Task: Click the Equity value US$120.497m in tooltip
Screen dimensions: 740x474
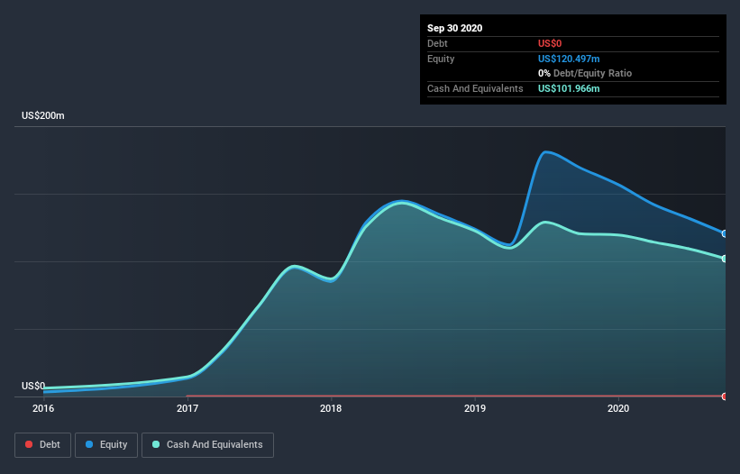Action: (x=569, y=59)
